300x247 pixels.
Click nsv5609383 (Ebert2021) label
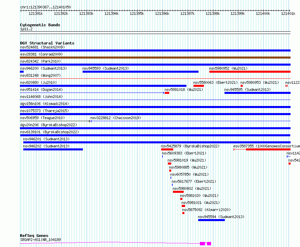click(184, 153)
